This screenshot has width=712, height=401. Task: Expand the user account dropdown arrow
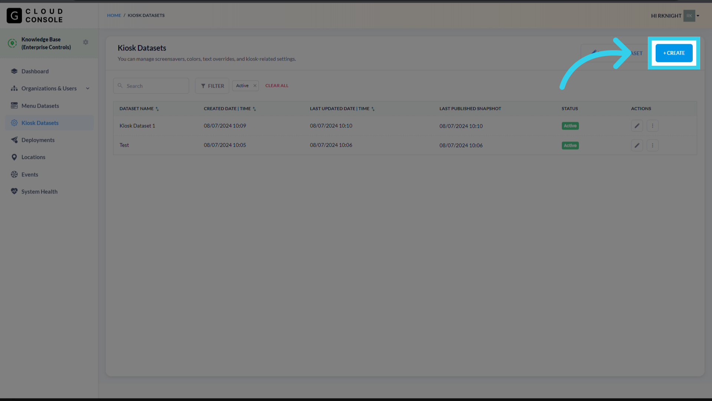coord(698,16)
